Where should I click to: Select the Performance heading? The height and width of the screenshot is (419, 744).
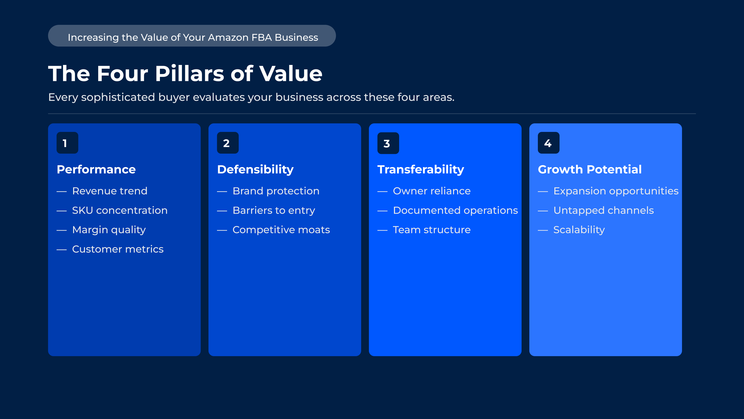[x=96, y=169]
